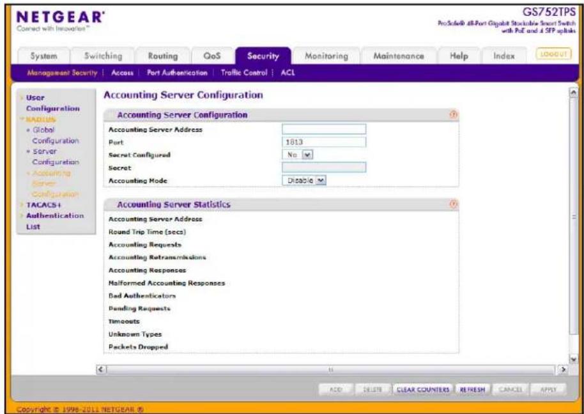The width and height of the screenshot is (584, 414).
Task: Open the QoS tab
Action: point(212,56)
